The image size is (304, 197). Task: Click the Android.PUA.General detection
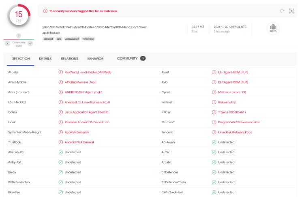(79, 142)
